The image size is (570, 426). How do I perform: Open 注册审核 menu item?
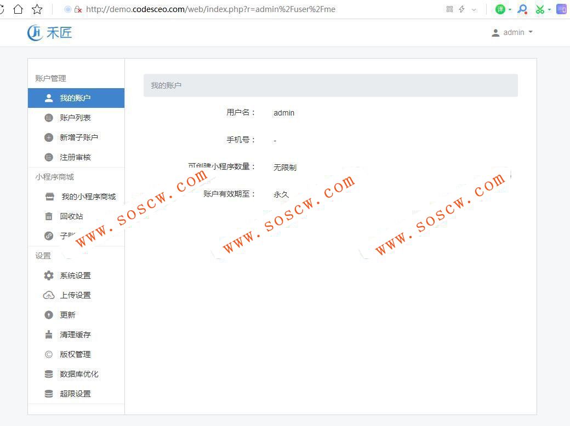76,157
